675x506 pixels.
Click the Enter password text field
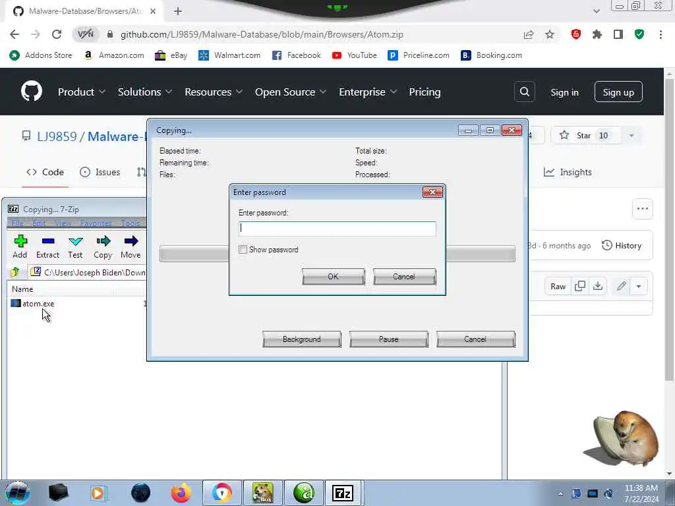337,229
